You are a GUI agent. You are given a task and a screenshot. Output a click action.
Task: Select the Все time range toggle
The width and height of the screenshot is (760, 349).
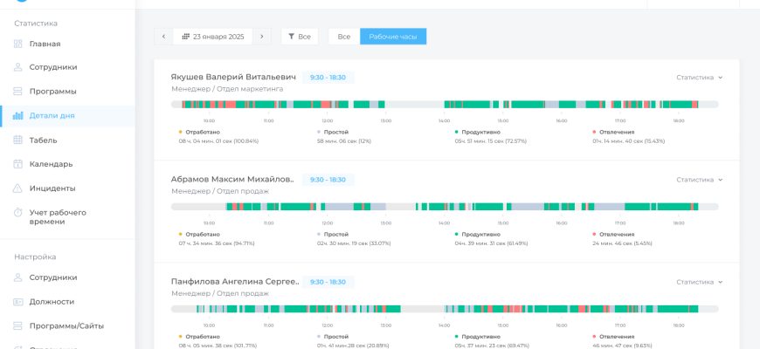[x=344, y=37]
